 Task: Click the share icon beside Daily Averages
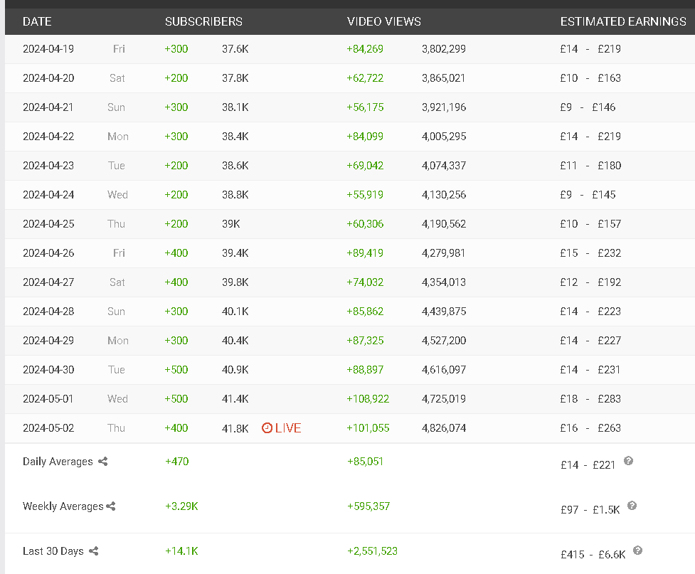tap(103, 462)
